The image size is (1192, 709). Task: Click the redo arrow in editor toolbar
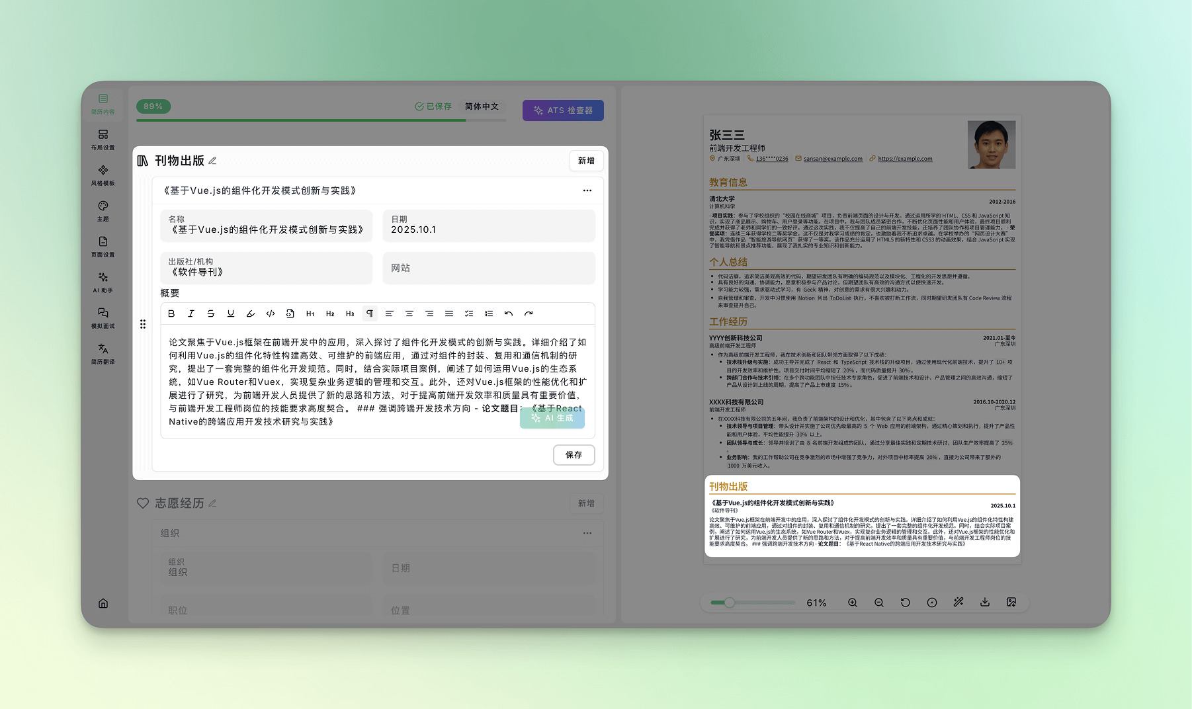pyautogui.click(x=529, y=313)
